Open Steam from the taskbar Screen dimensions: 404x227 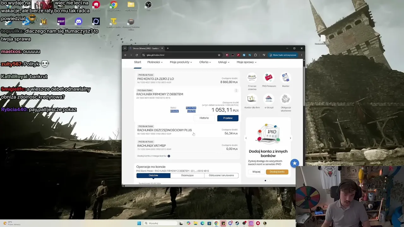(237, 223)
